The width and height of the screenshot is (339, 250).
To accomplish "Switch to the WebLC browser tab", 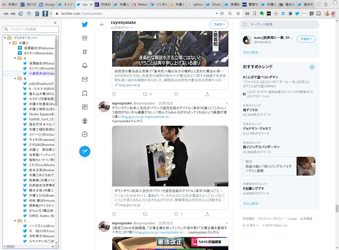I will point(140,4).
